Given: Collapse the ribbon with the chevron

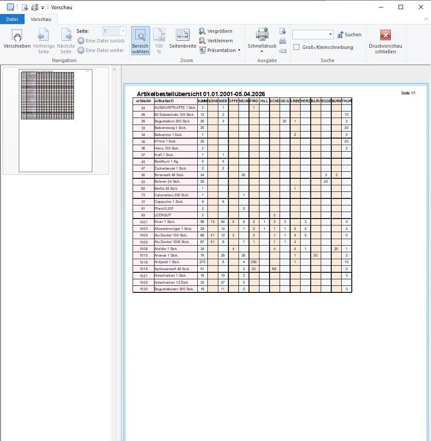Looking at the screenshot, I should (x=426, y=19).
